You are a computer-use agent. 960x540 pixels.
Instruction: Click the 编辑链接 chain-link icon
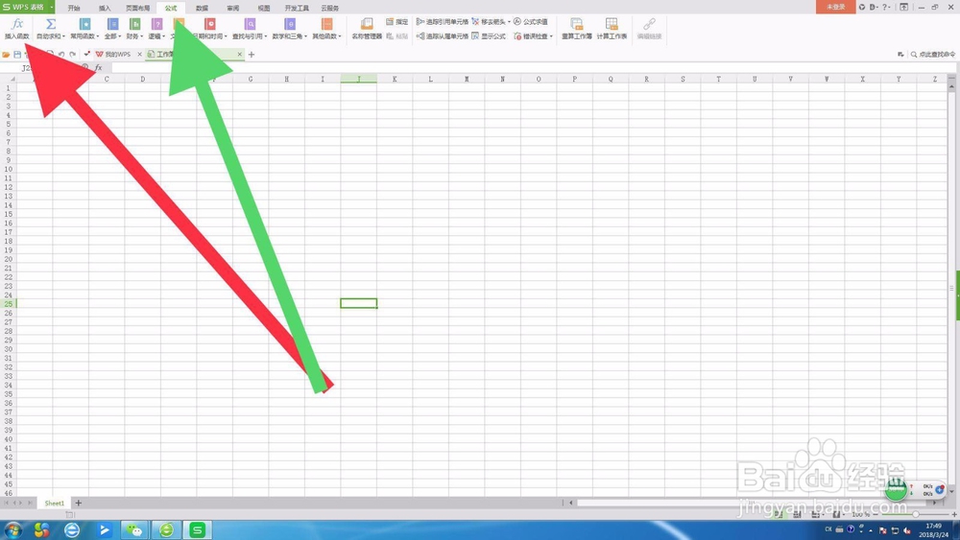(x=649, y=24)
